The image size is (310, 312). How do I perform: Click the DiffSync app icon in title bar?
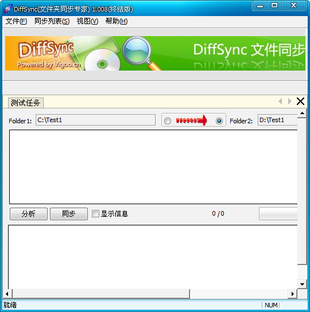8,9
